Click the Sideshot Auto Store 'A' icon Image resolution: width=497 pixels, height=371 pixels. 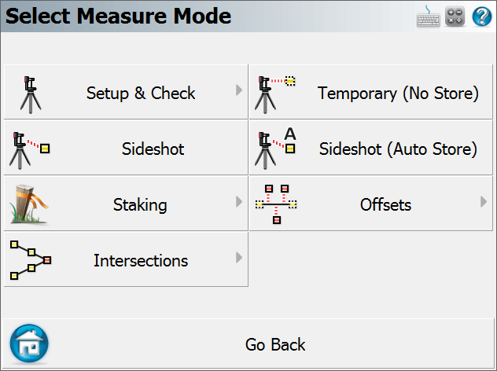pos(275,149)
